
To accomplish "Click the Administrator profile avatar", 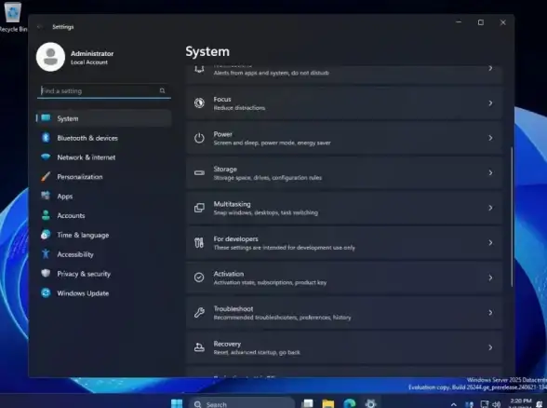I will tap(50, 57).
